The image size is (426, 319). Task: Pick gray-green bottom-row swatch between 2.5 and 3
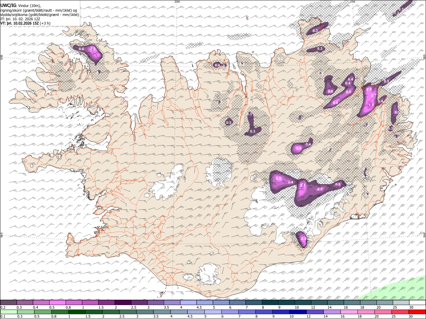pos(127,312)
